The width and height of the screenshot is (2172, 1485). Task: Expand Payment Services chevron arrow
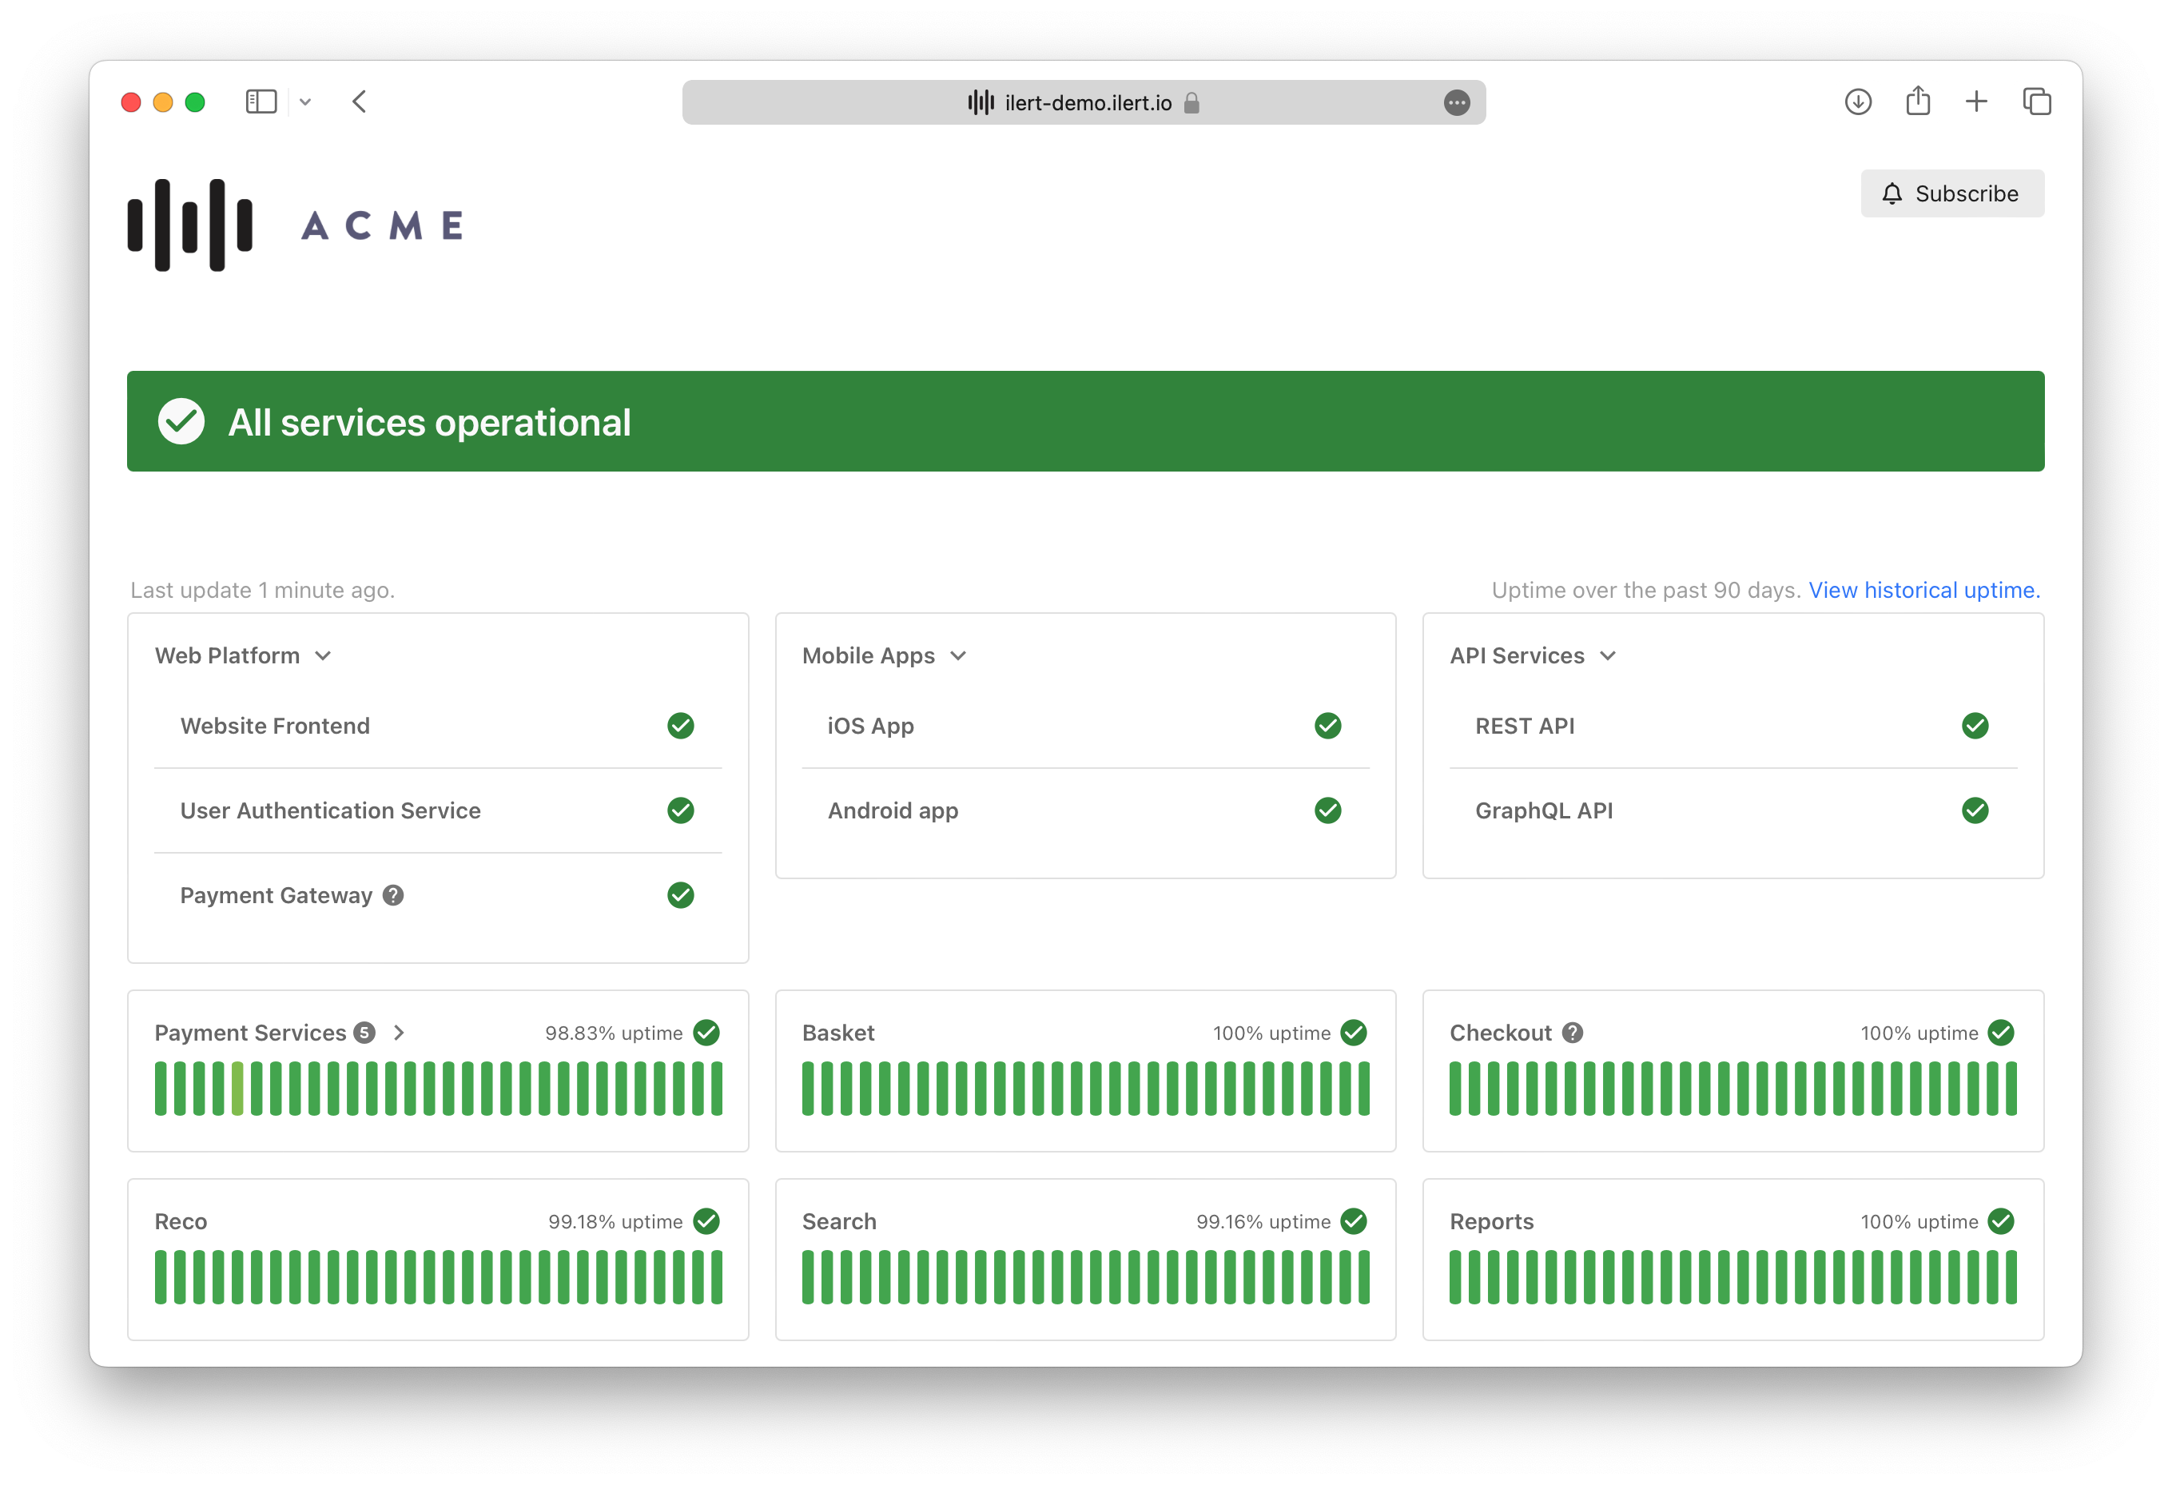[x=399, y=1033]
